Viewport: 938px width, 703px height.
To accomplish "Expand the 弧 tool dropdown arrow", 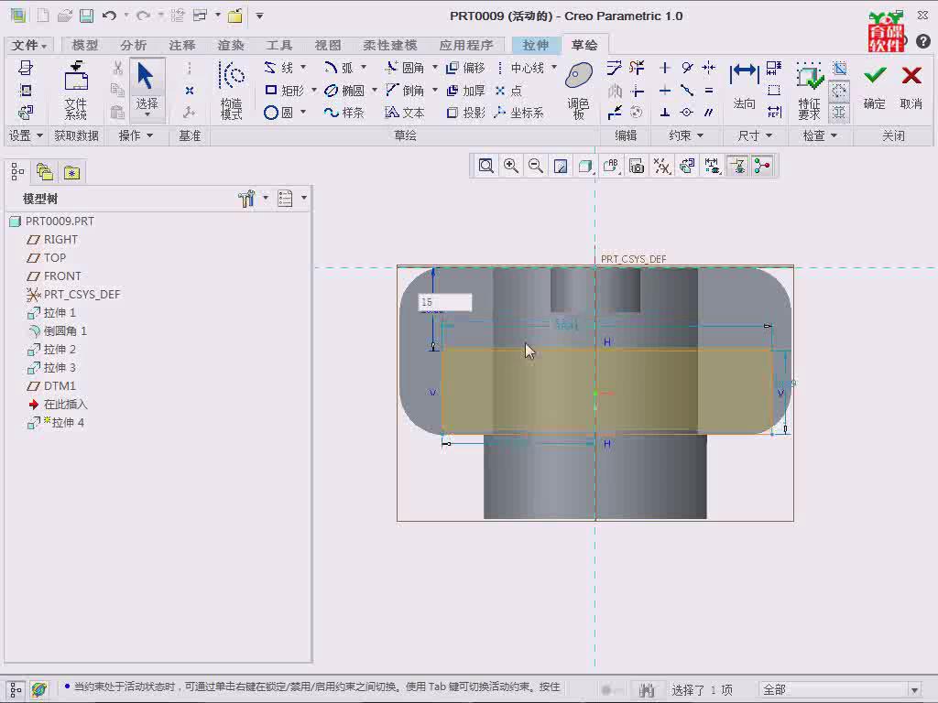I will pyautogui.click(x=363, y=67).
